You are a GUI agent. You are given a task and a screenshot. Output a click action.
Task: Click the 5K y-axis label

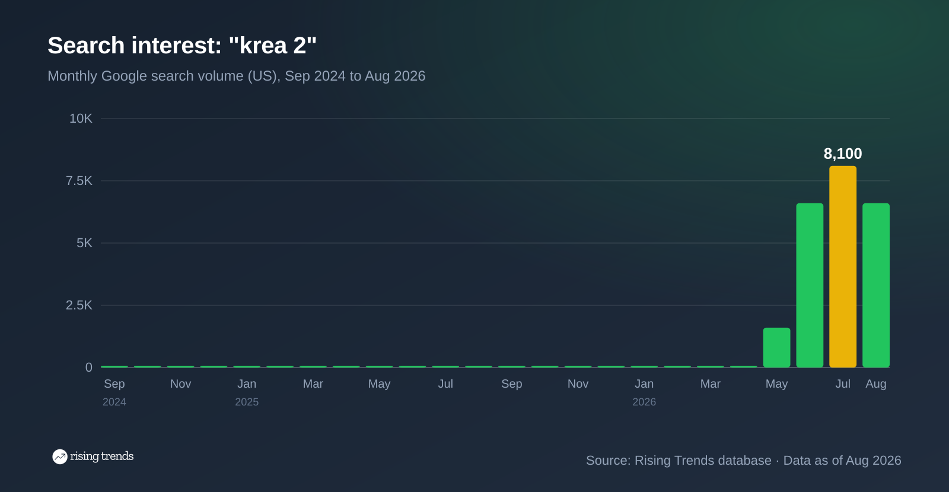84,243
